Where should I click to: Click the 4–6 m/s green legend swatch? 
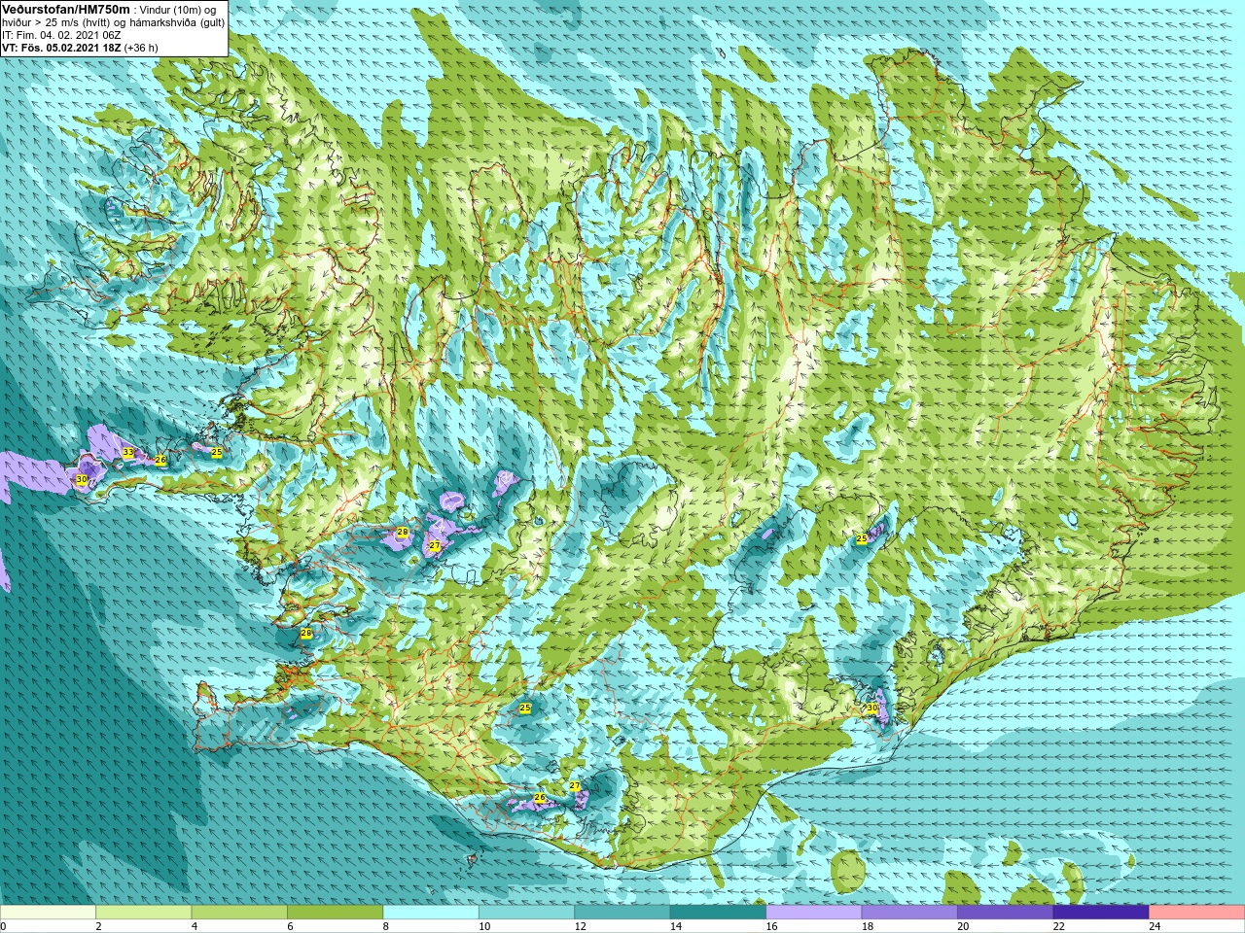click(x=239, y=913)
